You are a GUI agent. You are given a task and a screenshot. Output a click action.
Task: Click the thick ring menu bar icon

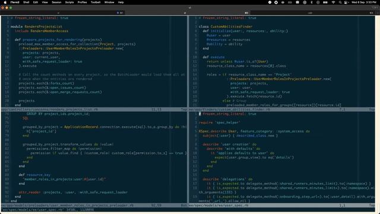[x=276, y=2]
